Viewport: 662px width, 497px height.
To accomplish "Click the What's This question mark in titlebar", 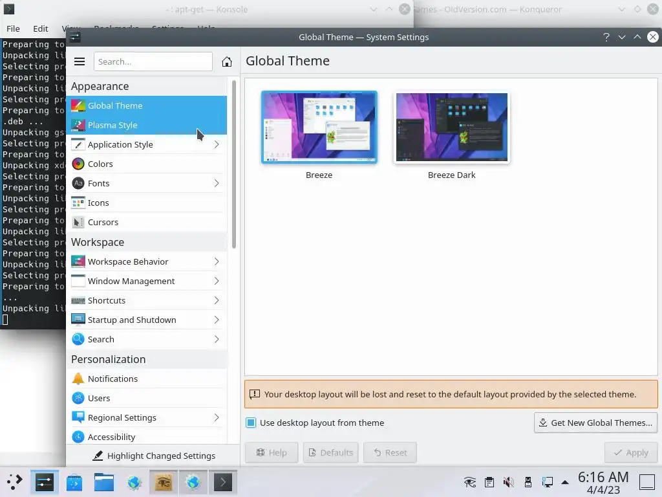I will point(606,37).
